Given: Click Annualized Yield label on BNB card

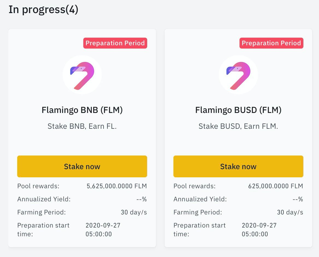Looking at the screenshot, I should [x=44, y=199].
